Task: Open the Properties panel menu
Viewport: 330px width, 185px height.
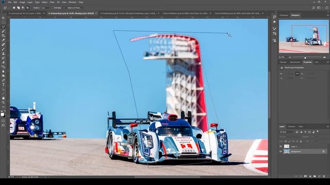Action: (328, 62)
